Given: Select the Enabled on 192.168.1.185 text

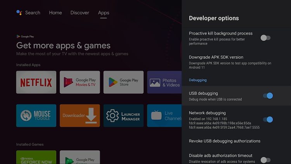Looking at the screenshot, I should 208,119.
